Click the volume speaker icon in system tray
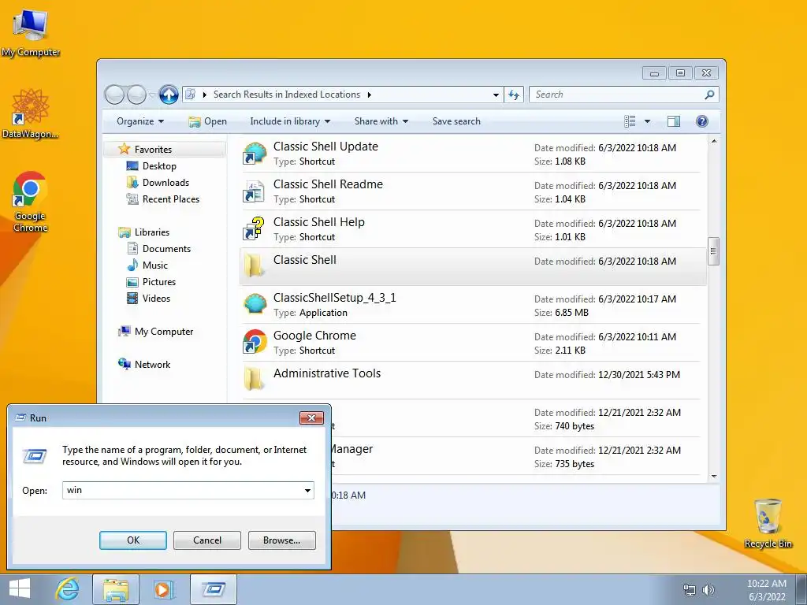Image resolution: width=807 pixels, height=605 pixels. pos(708,590)
